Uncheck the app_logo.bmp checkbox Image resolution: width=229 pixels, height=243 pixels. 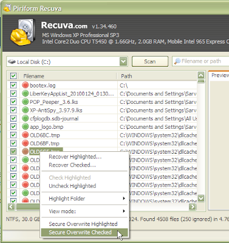[13, 126]
